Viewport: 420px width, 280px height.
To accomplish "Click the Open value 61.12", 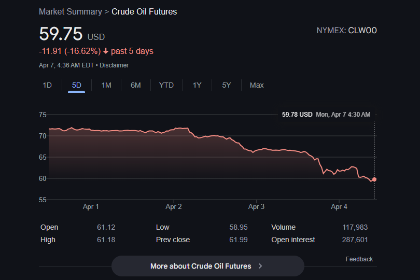I will click(106, 227).
